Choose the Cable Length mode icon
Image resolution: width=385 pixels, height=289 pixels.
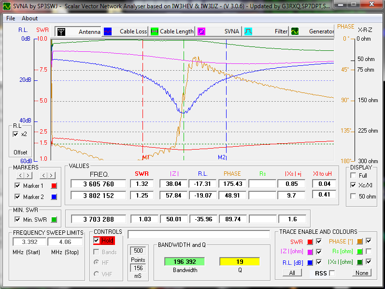pos(155,32)
